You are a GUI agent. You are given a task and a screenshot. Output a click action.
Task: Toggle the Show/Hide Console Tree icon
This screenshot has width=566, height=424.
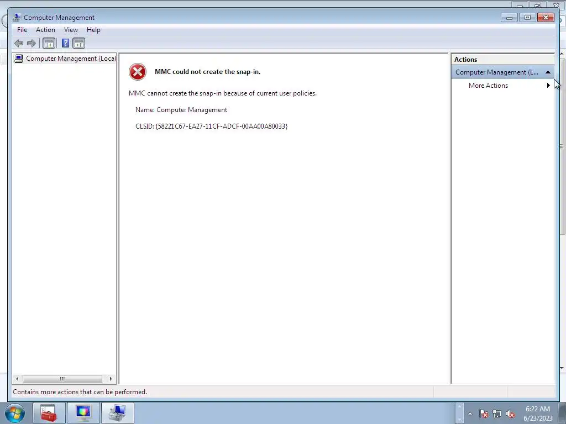(49, 44)
